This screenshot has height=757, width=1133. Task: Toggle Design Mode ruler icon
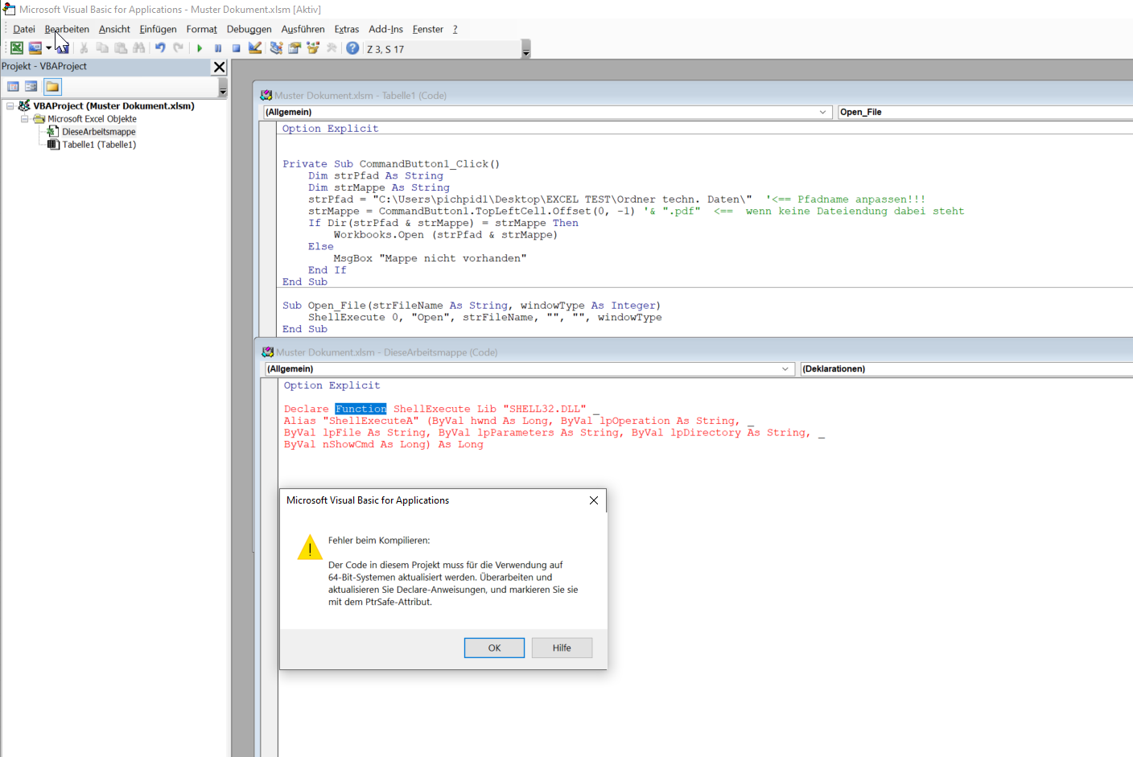pos(255,48)
